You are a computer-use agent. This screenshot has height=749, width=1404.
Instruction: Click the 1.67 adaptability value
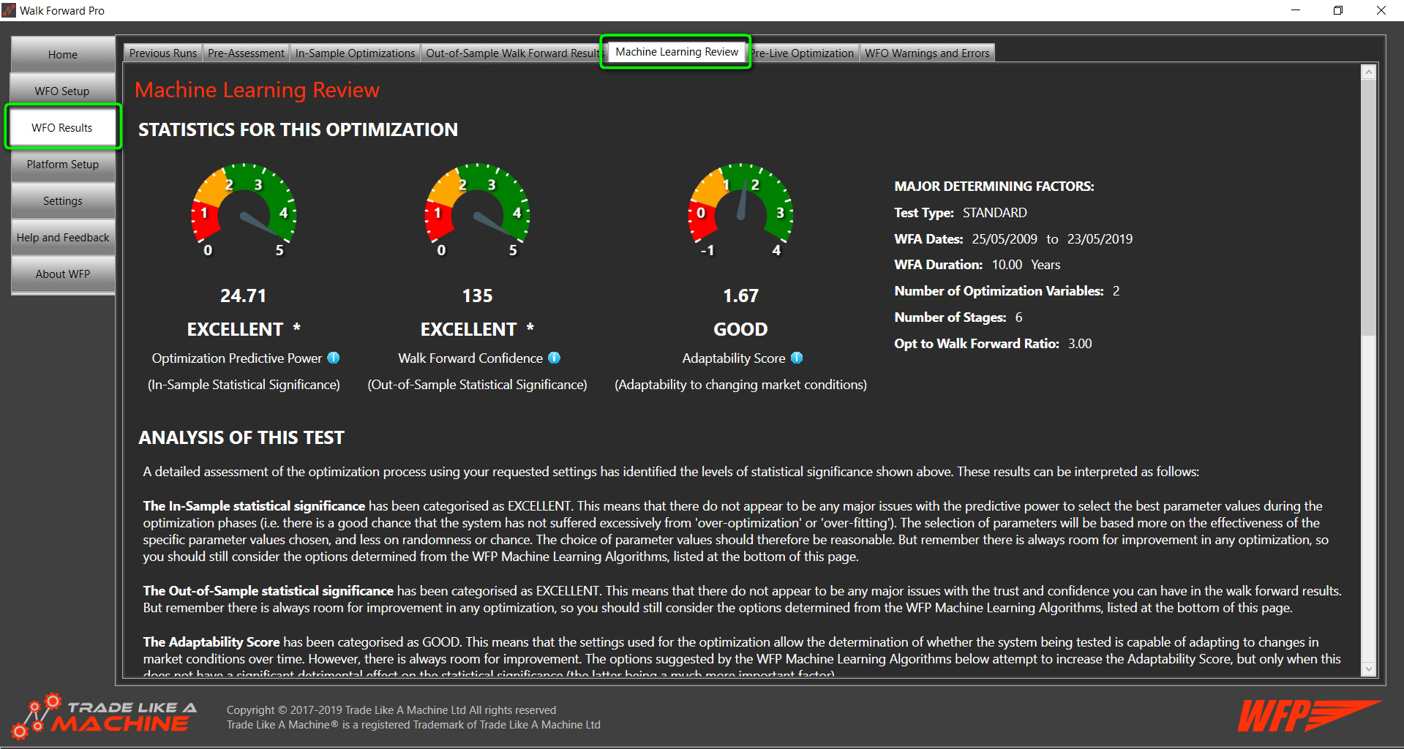[x=740, y=296]
